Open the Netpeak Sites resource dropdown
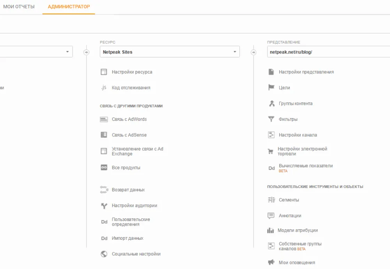 pyautogui.click(x=170, y=52)
